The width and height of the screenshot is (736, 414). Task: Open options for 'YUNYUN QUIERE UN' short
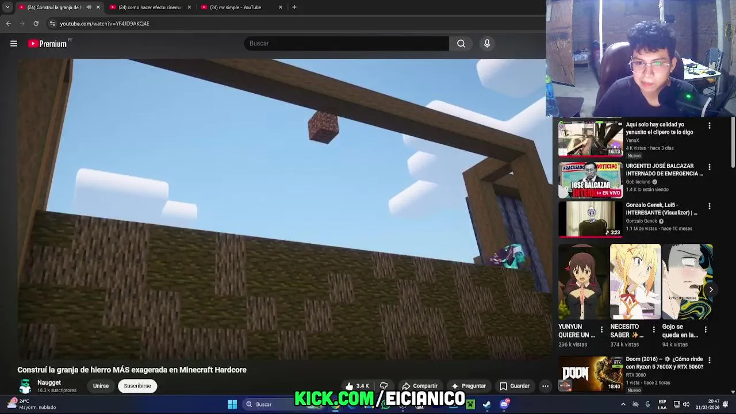[601, 330]
